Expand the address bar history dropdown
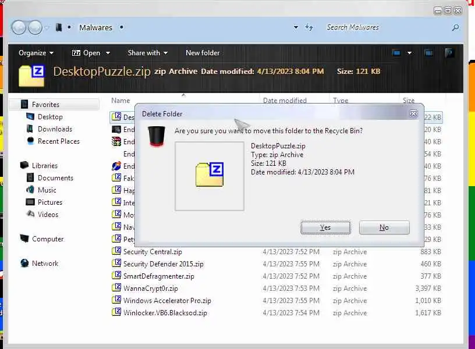Screen dimensions: 475x349 (296, 27)
